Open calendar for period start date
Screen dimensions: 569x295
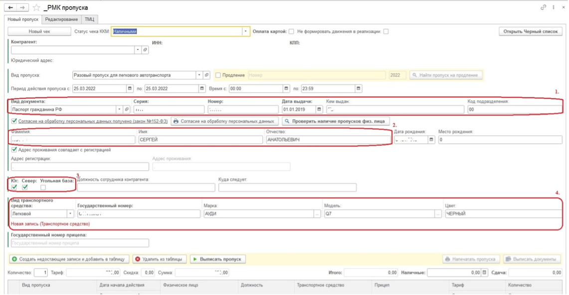(x=130, y=88)
